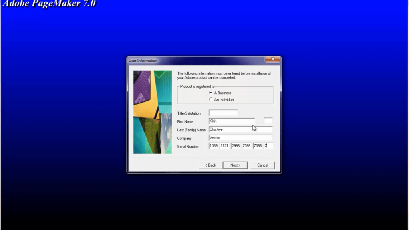Screen dimensions: 409x230
Task: Click the serial number box showing 1121
Action: click(224, 146)
